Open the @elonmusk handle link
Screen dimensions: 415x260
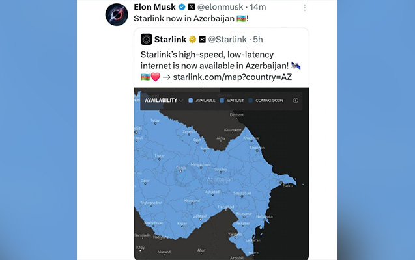pyautogui.click(x=220, y=7)
